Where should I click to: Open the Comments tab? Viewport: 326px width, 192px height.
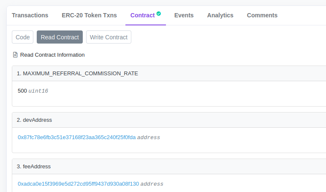point(262,15)
